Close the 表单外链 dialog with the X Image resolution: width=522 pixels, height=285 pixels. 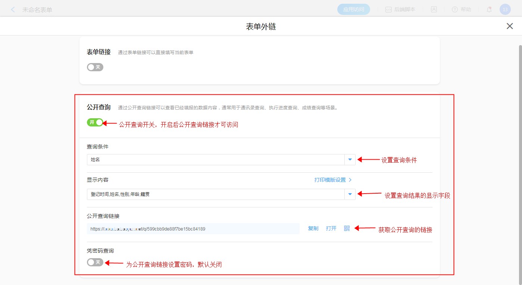pyautogui.click(x=510, y=26)
